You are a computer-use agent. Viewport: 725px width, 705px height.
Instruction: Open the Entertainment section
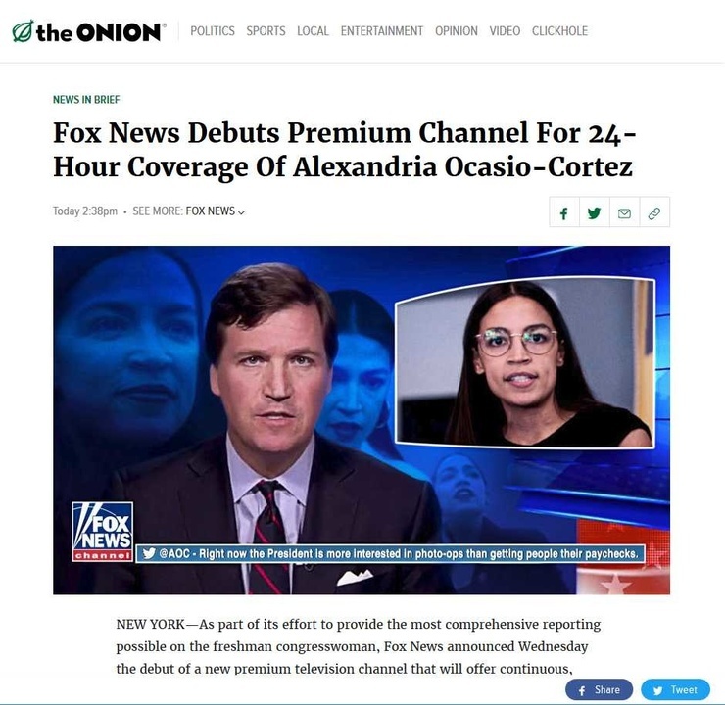382,31
